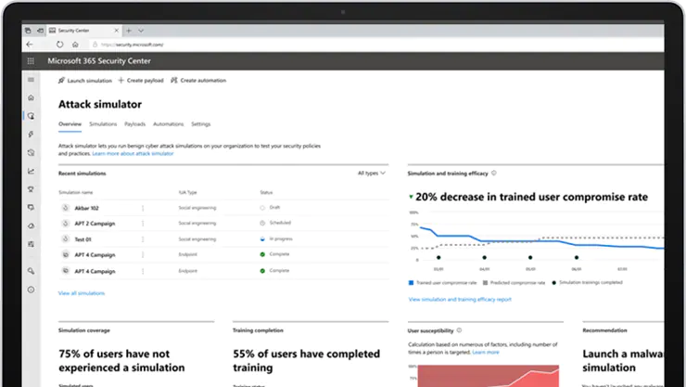Click the Home icon in left sidebar
The width and height of the screenshot is (686, 387).
pyautogui.click(x=31, y=97)
